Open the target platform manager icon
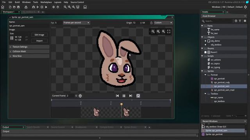This screenshot has width=250, height=140. tap(246, 7)
